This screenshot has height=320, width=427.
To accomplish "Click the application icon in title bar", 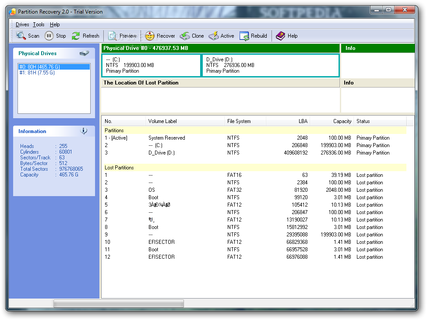I will [12, 12].
